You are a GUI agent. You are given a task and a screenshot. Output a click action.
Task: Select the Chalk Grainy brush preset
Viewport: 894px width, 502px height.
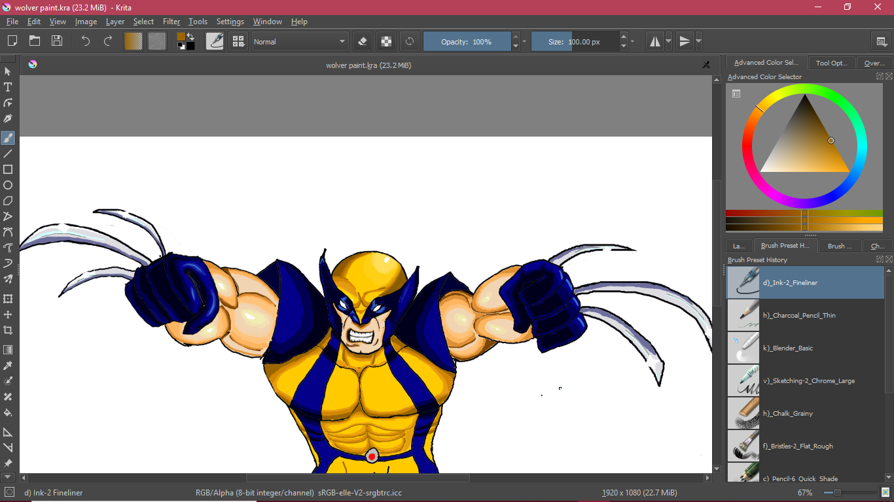(806, 413)
